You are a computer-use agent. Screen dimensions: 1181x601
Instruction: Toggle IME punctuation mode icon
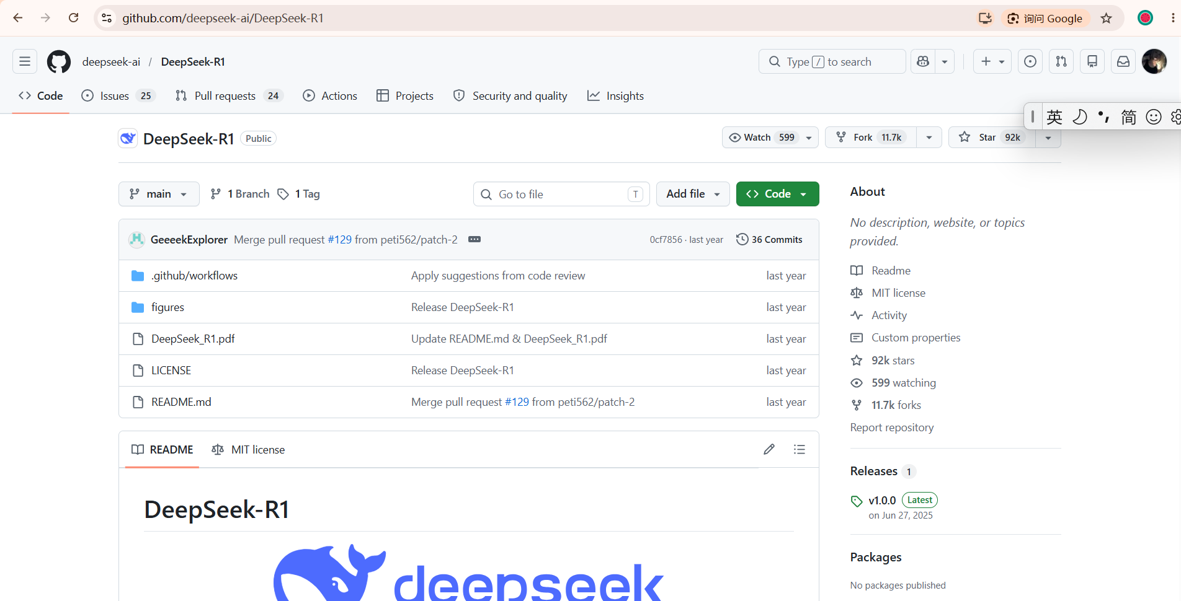tap(1104, 116)
